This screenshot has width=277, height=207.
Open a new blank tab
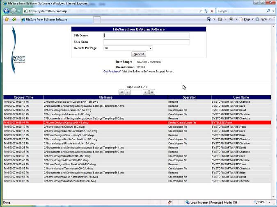97,20
